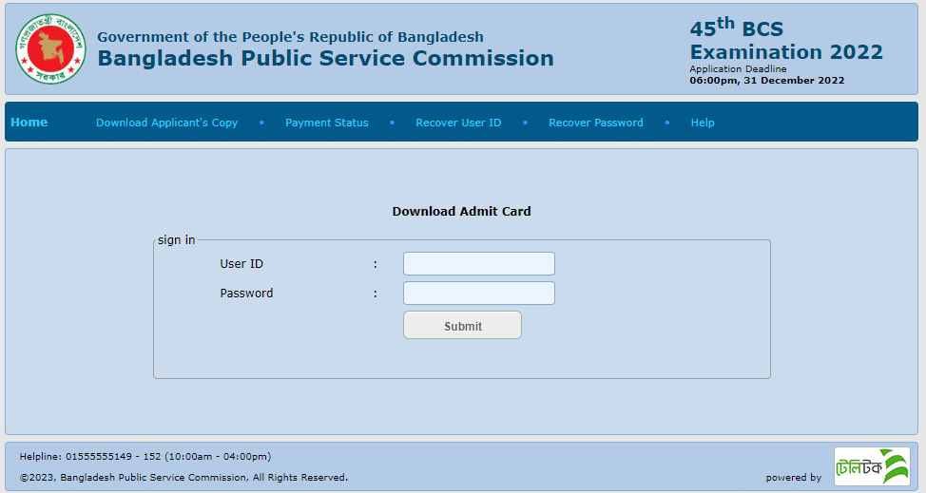Open the Help menu item
Viewport: 926px width, 493px height.
[x=703, y=123]
